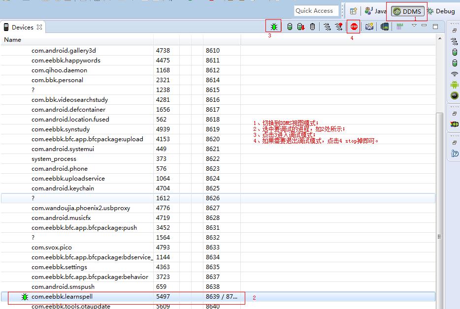
Task: Click the port cell 8639 / 87...
Action: coord(222,297)
